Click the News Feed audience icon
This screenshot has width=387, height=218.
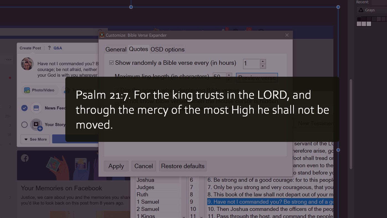[x=36, y=108]
